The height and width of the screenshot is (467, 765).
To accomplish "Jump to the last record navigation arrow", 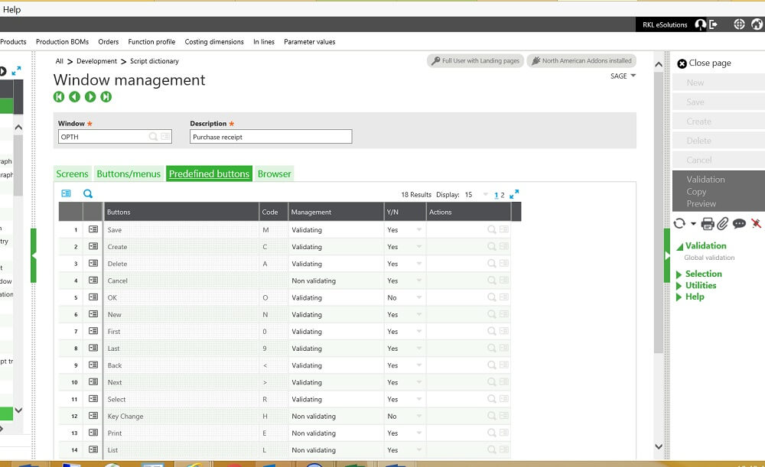I will pos(106,96).
